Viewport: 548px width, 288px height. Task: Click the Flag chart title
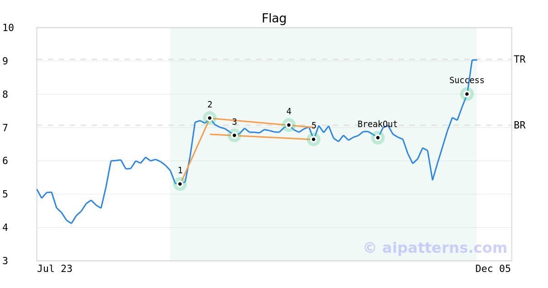pos(274,19)
